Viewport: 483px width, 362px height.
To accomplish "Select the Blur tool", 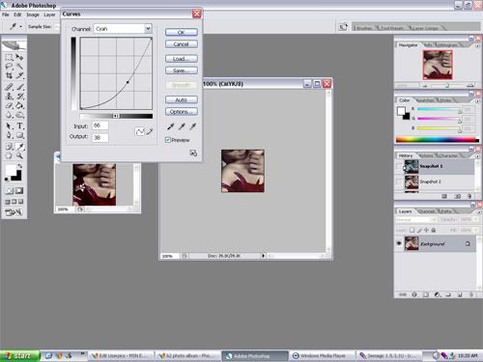I will (x=9, y=115).
